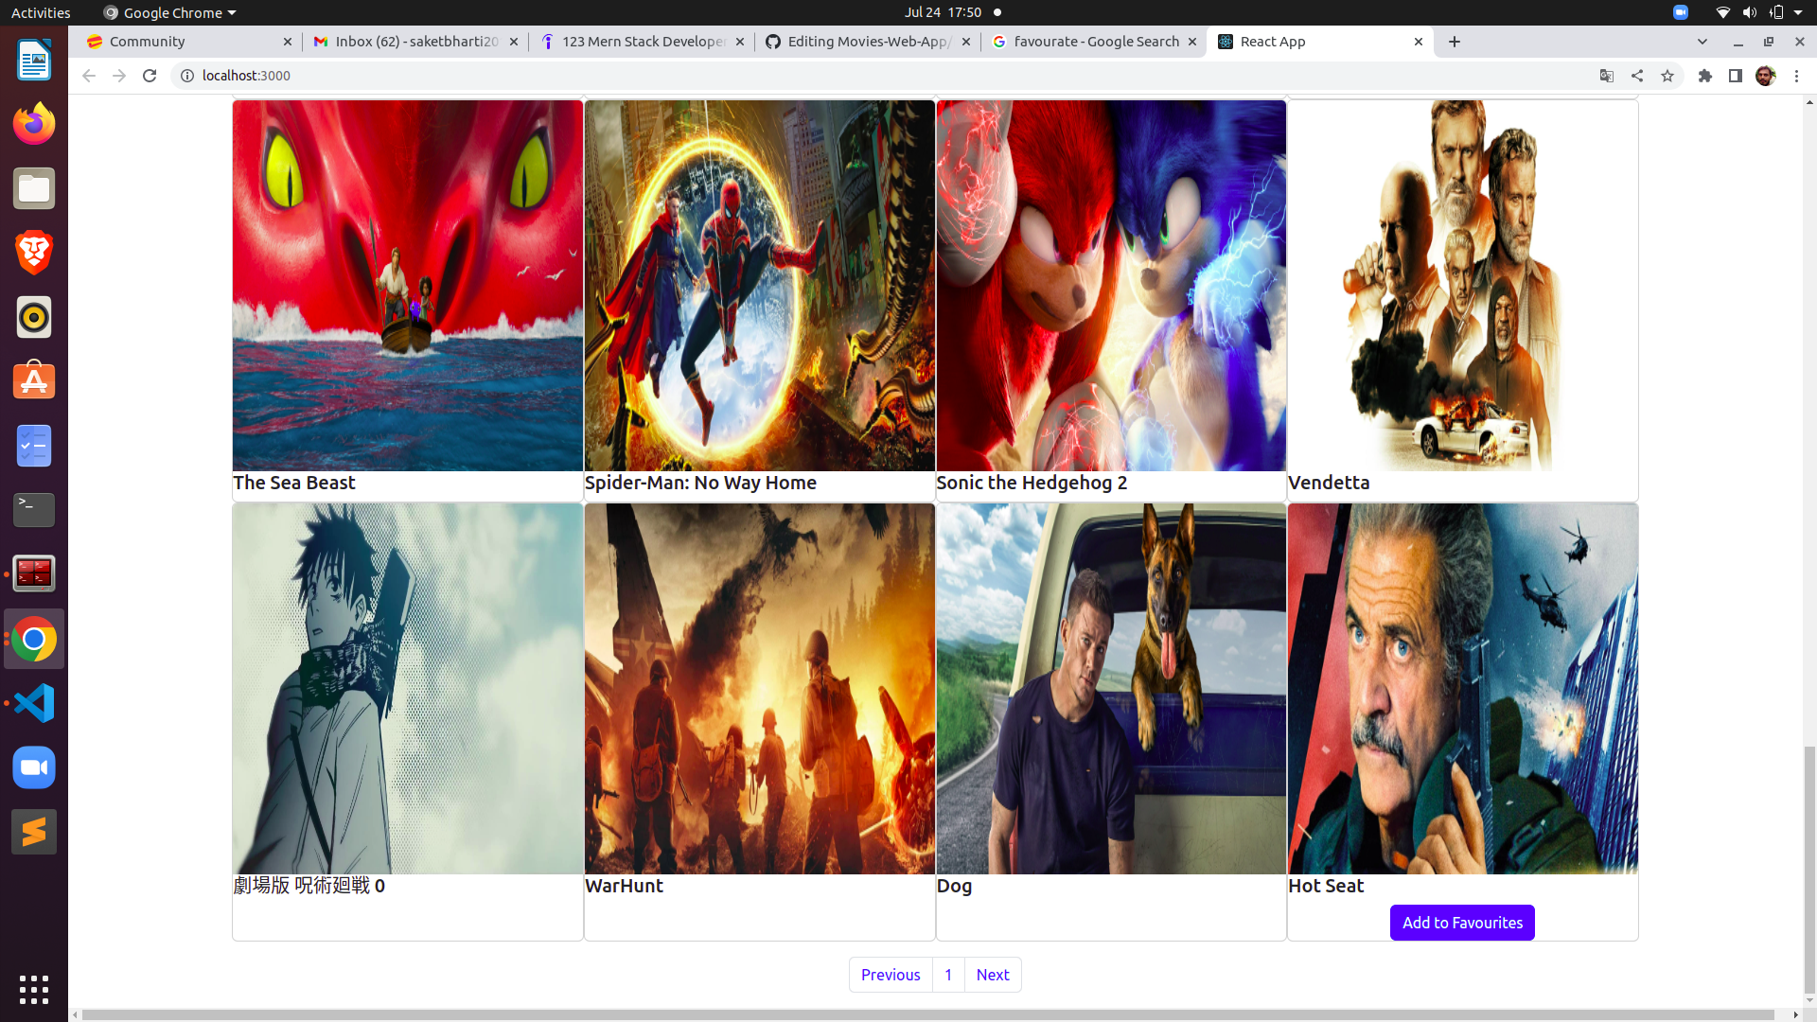Open the Files application in the dock
Viewport: 1817px width, 1022px height.
34,188
